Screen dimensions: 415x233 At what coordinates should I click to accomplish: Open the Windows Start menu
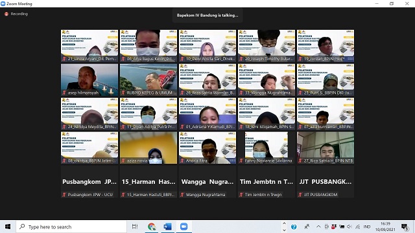tap(8, 227)
